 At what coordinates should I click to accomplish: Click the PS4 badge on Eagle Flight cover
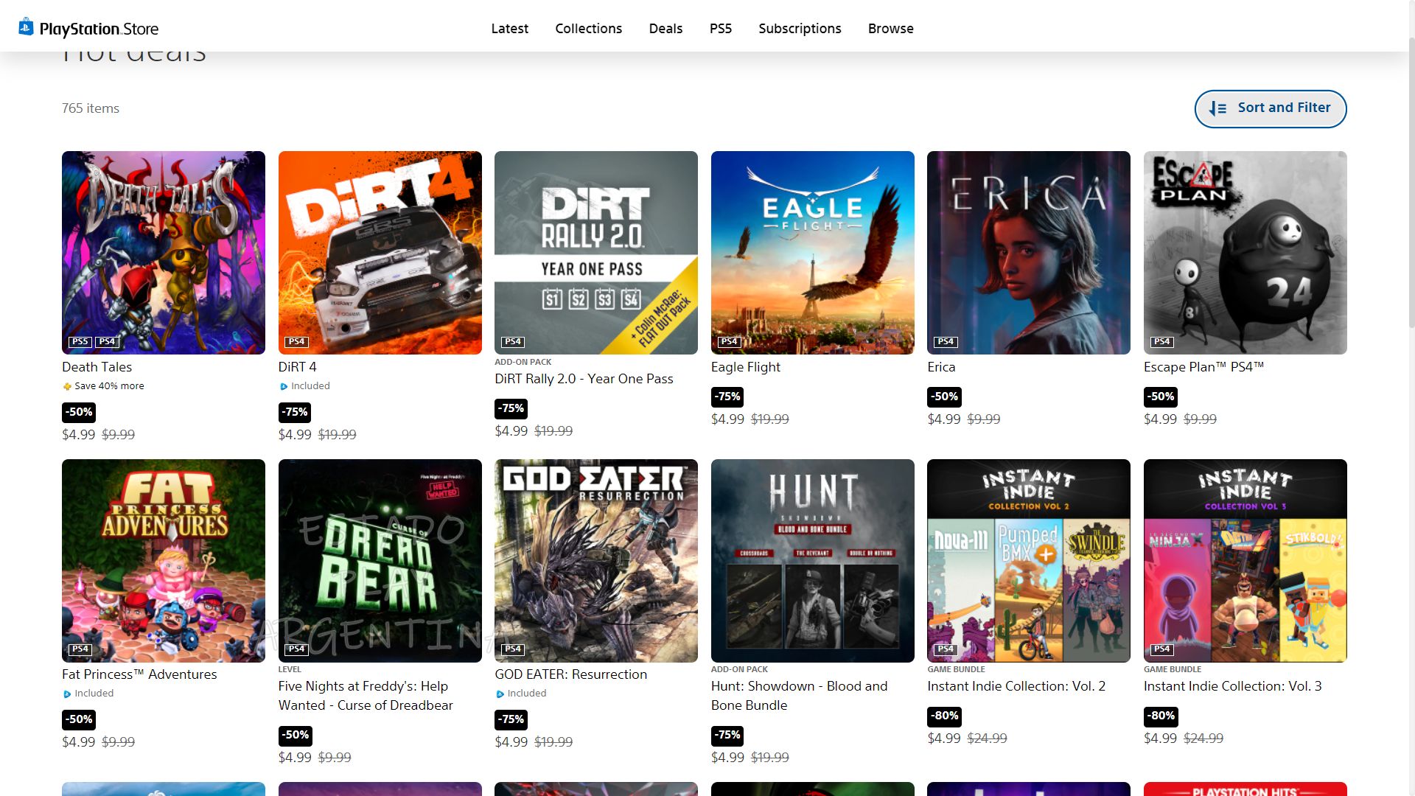click(729, 341)
